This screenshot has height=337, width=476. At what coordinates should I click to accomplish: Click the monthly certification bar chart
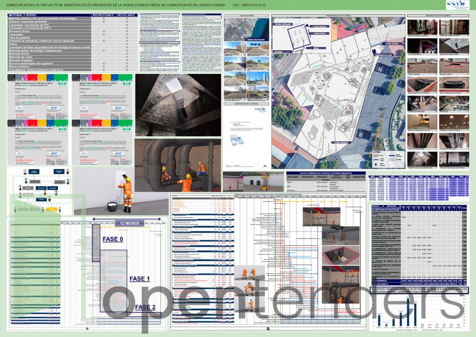coord(419,313)
